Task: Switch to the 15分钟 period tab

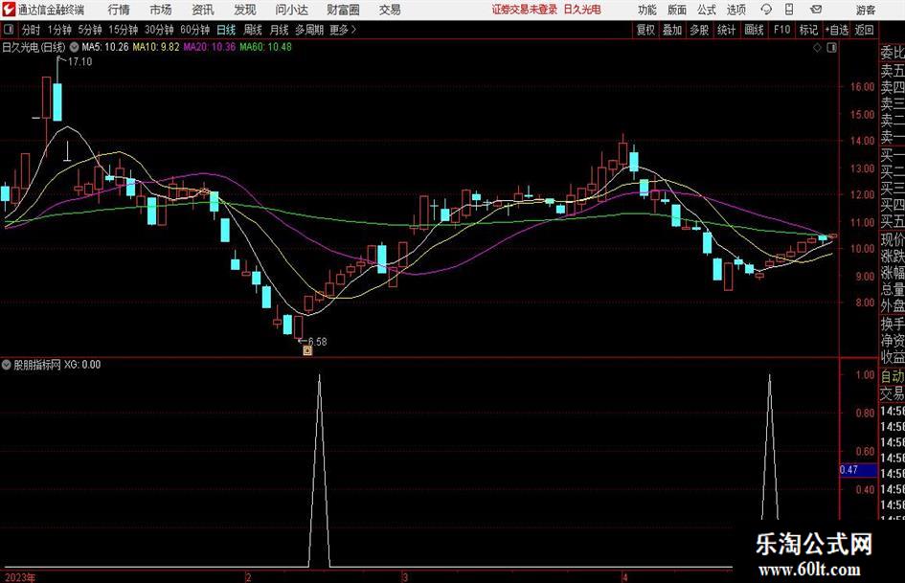Action: click(x=123, y=30)
